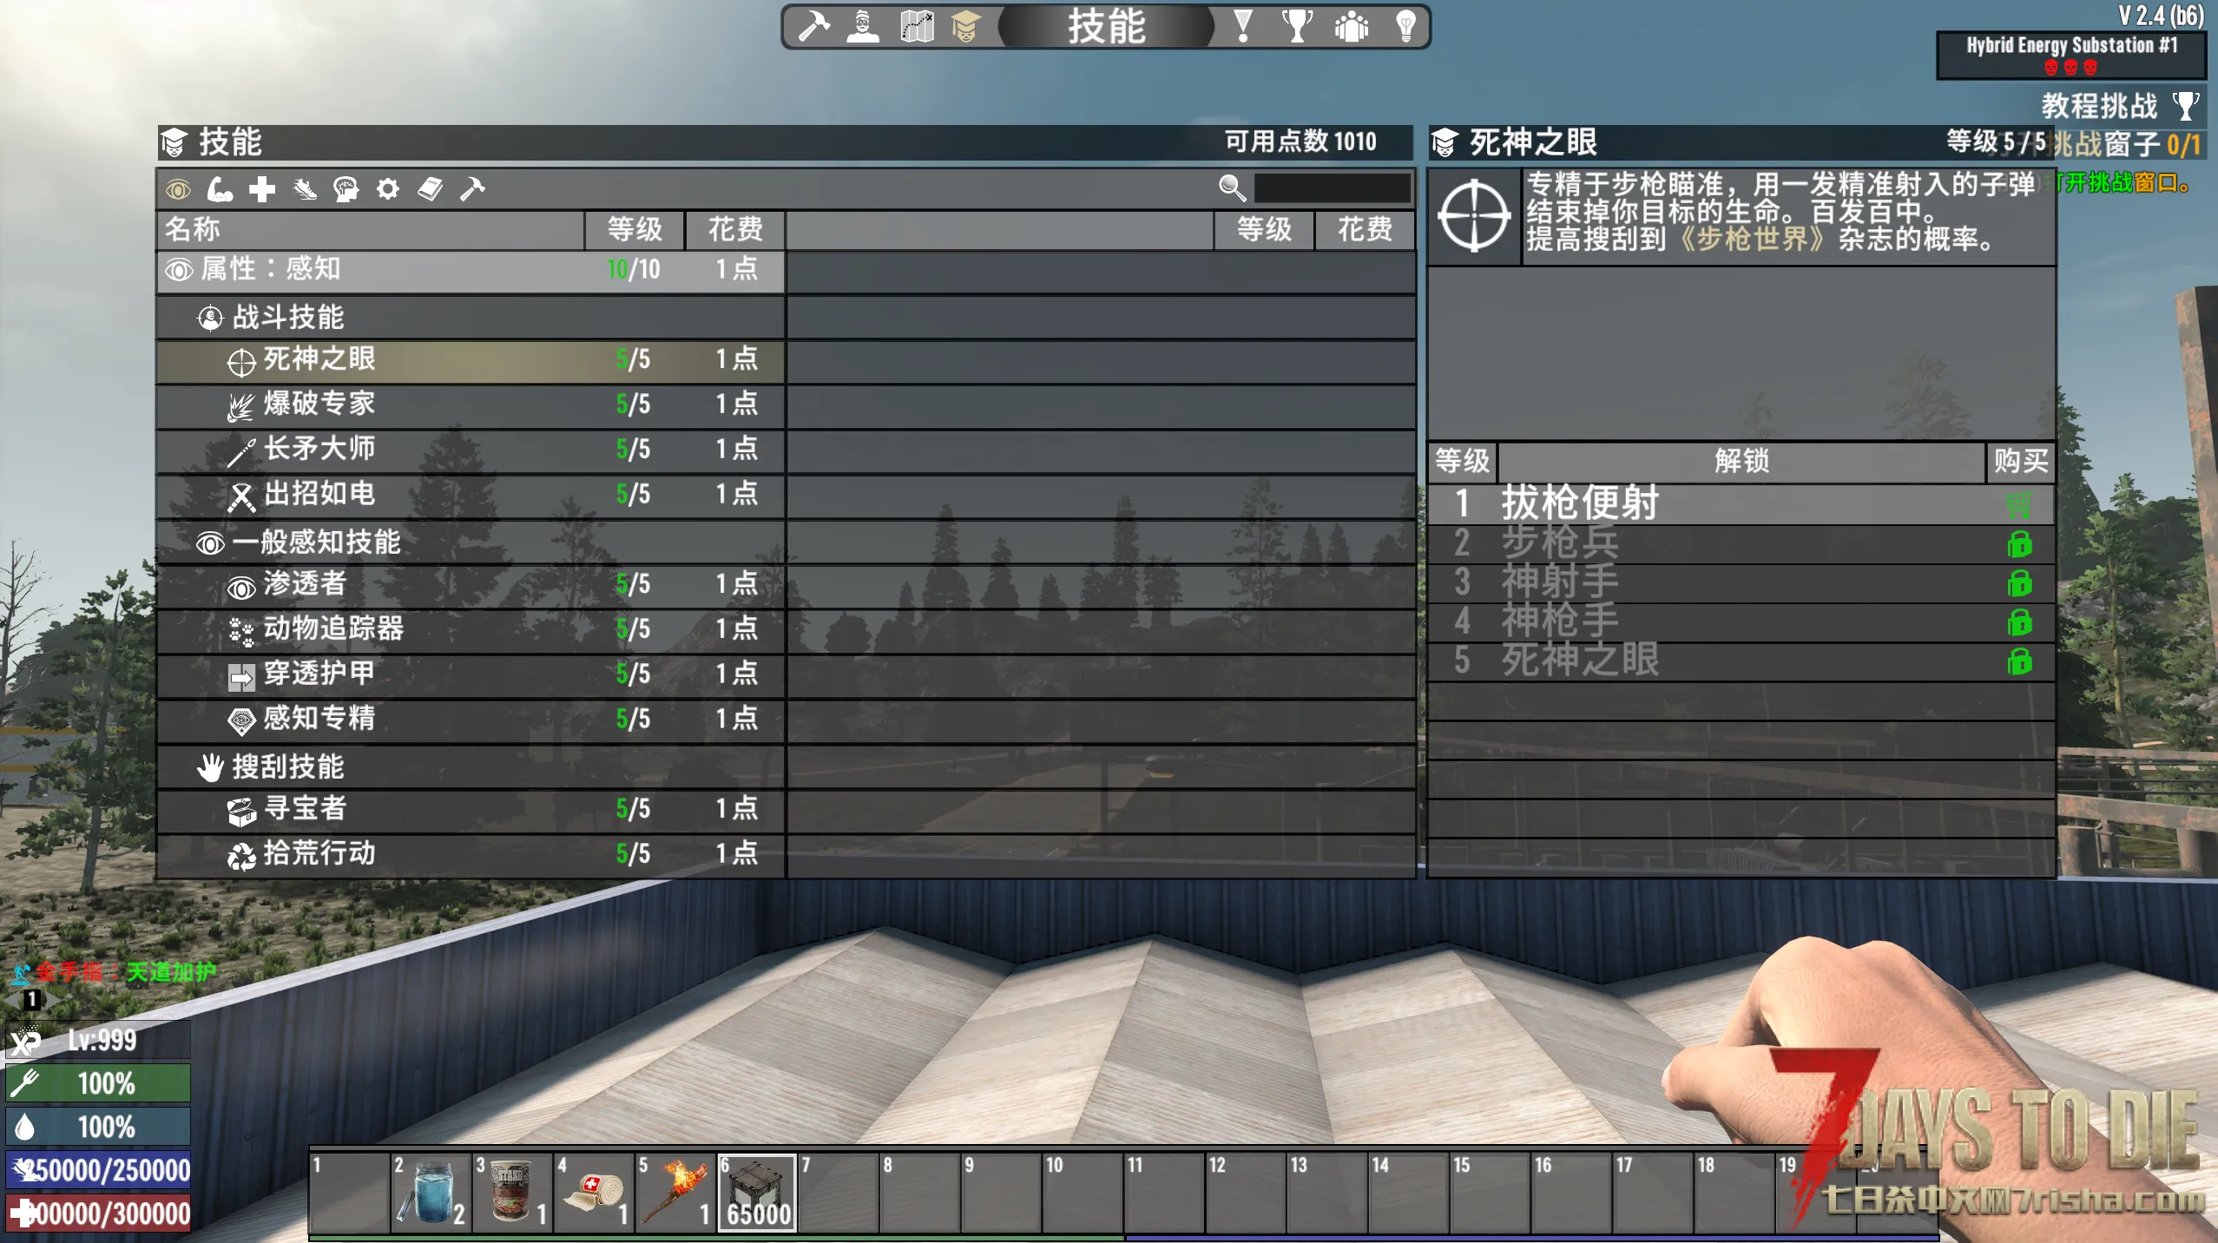
Task: Open the crafting menu hammer icon
Action: coord(813,26)
